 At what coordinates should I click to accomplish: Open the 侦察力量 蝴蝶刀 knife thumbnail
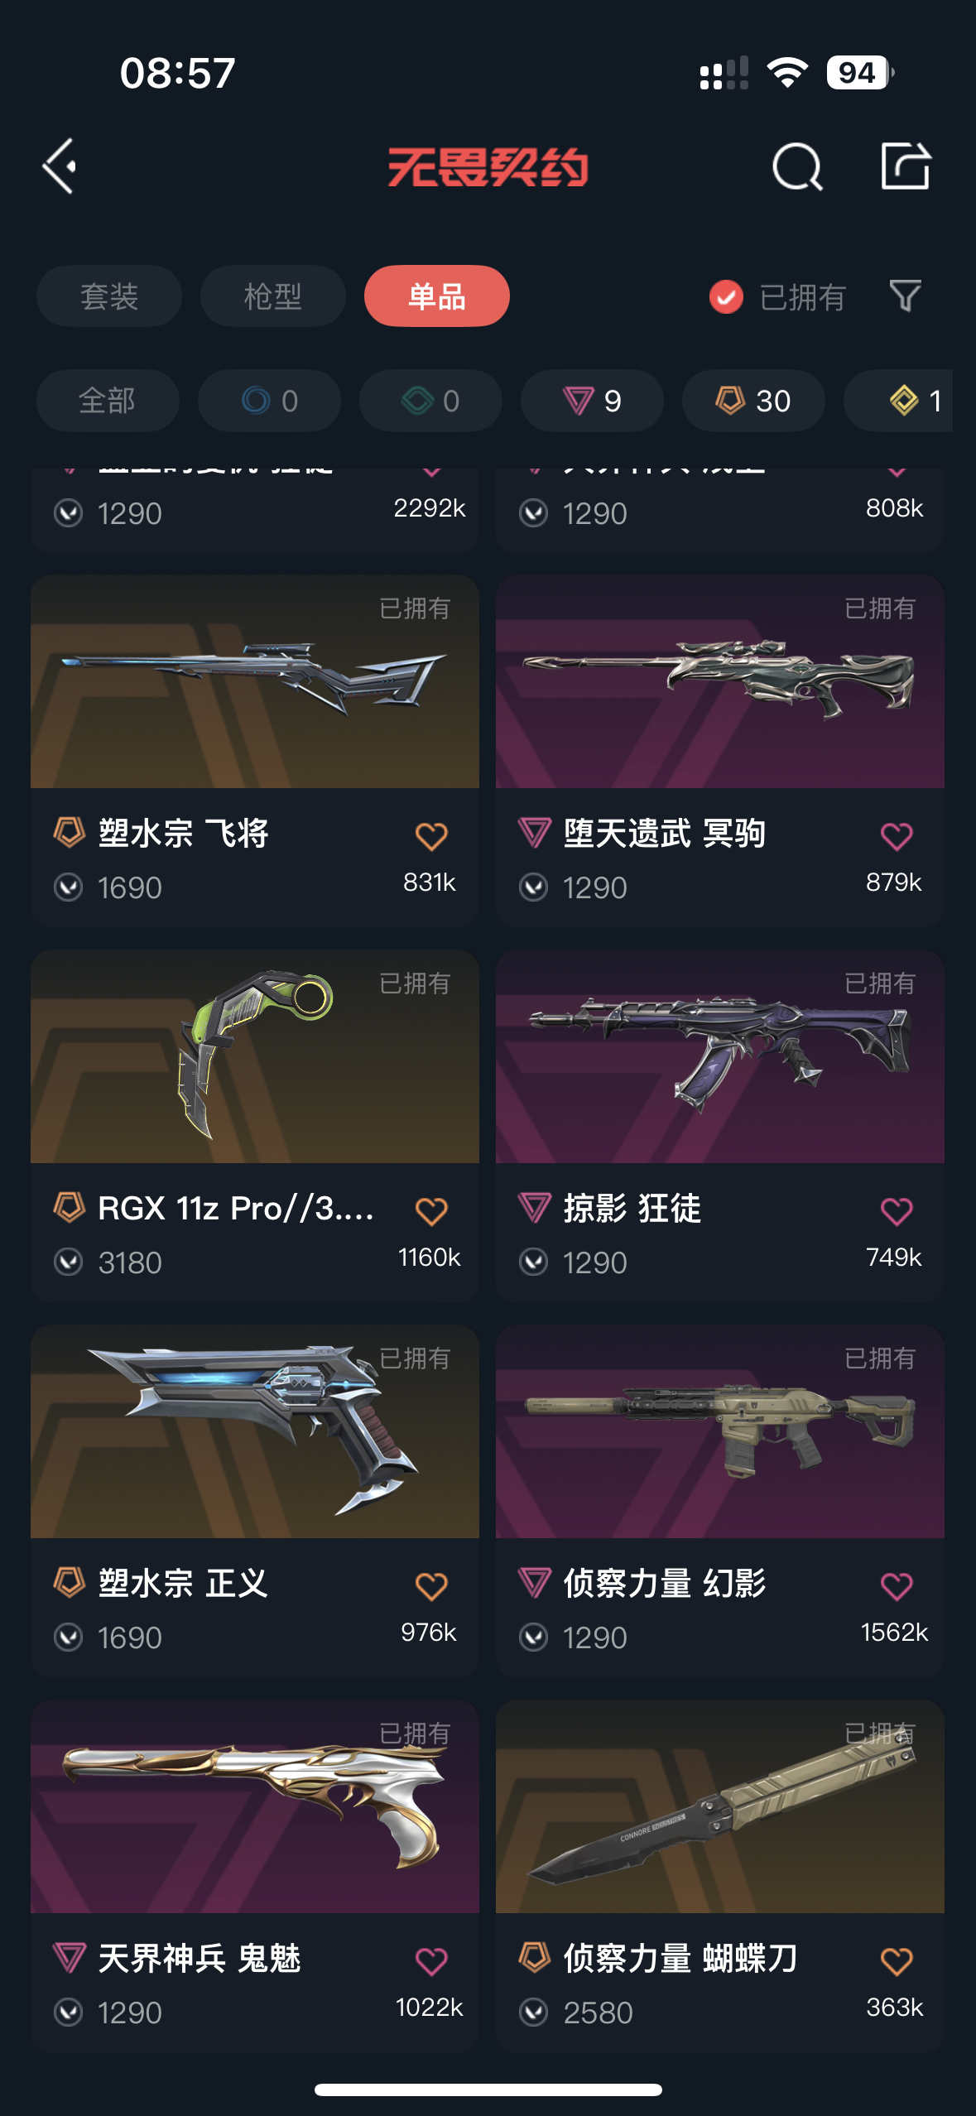(720, 1806)
